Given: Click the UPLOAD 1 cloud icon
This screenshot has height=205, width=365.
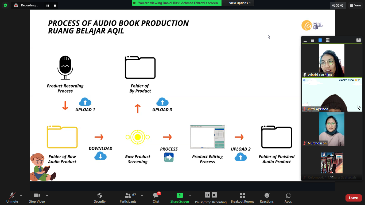Looking at the screenshot, I should coord(85,102).
